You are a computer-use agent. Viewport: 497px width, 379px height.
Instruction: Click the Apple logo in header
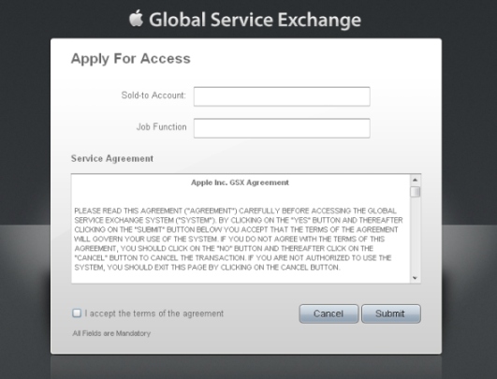pyautogui.click(x=136, y=18)
